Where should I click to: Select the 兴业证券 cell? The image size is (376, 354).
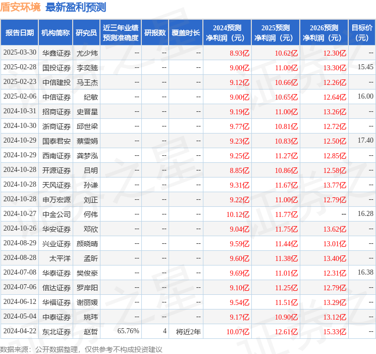pos(57,243)
